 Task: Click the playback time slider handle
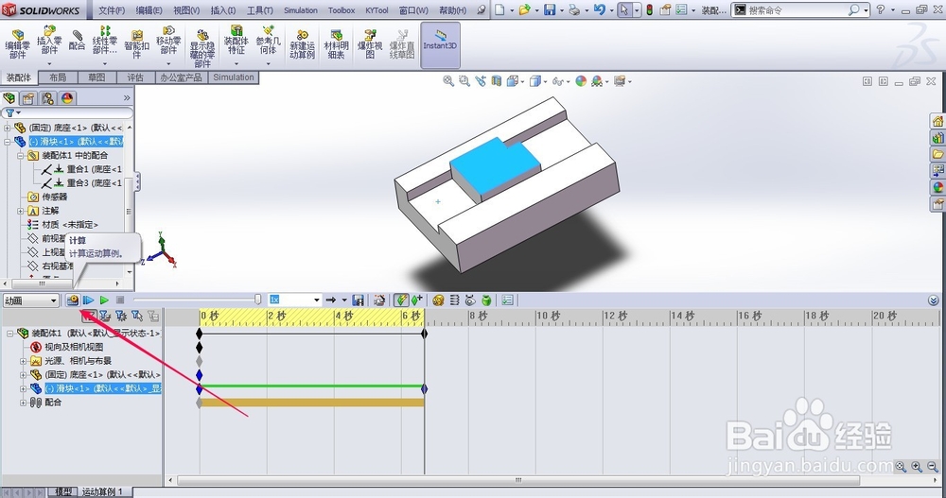pyautogui.click(x=257, y=300)
